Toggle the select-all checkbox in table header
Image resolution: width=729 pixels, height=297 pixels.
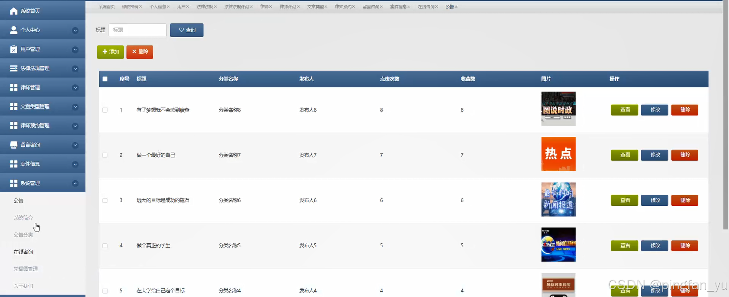tap(105, 79)
